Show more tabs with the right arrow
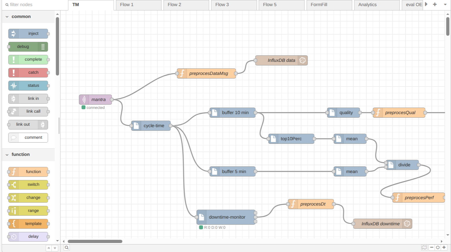Screen dimensions: 451x252 click(426, 4)
